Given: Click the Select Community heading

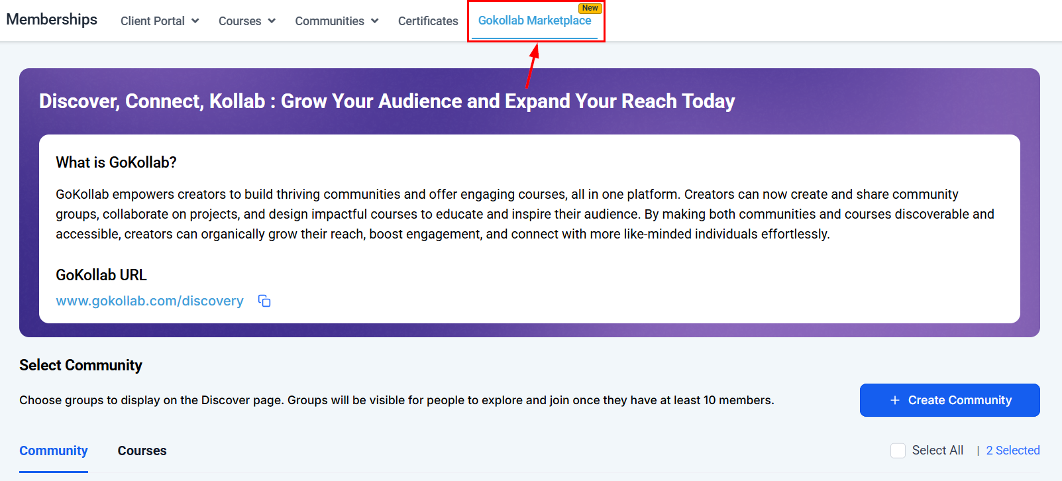Looking at the screenshot, I should pos(81,365).
